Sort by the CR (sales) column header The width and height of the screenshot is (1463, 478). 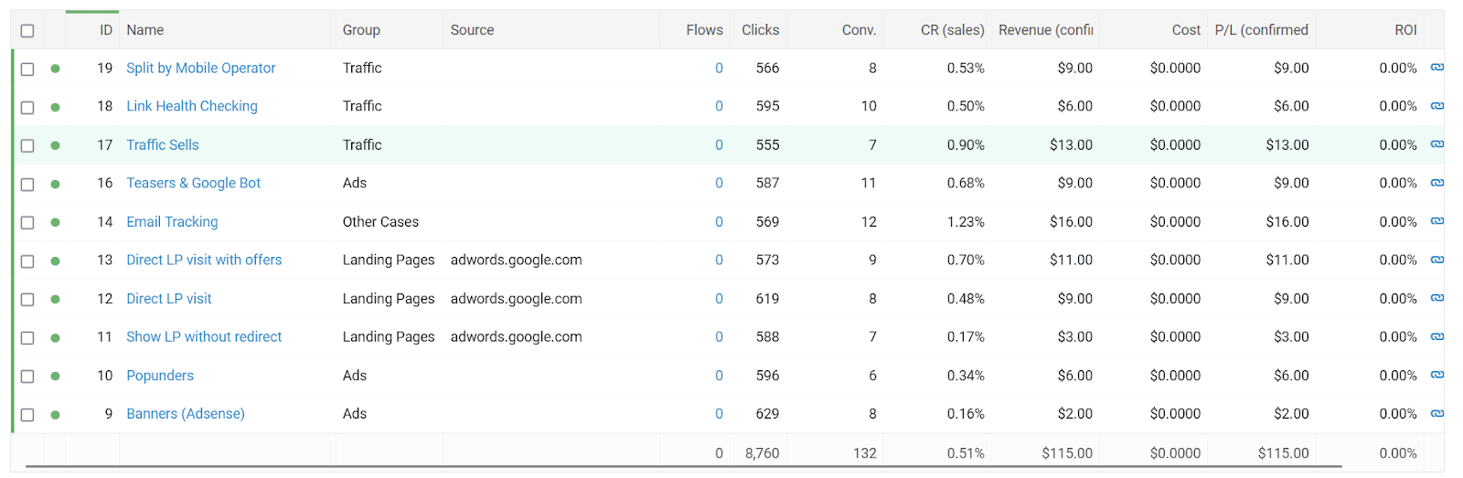(x=952, y=30)
